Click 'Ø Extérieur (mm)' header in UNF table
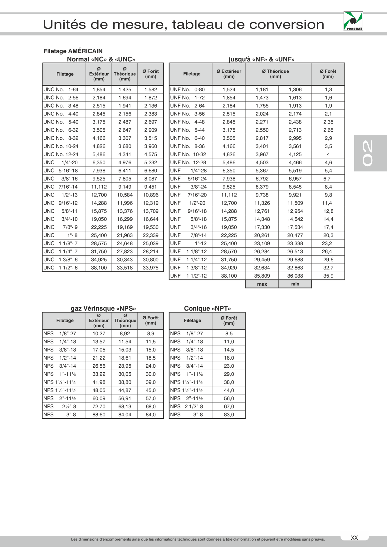This screenshot has height=547, width=387. (229, 74)
